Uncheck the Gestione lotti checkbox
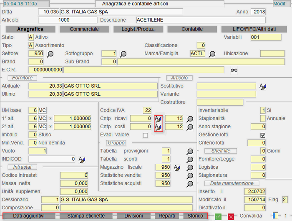This screenshot has width=292, height=221. click(x=262, y=135)
